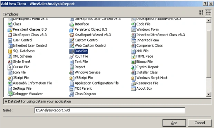Choose Inherited User Control icon
Image resolution: width=214 pixels, height=128 pixels.
point(10,46)
